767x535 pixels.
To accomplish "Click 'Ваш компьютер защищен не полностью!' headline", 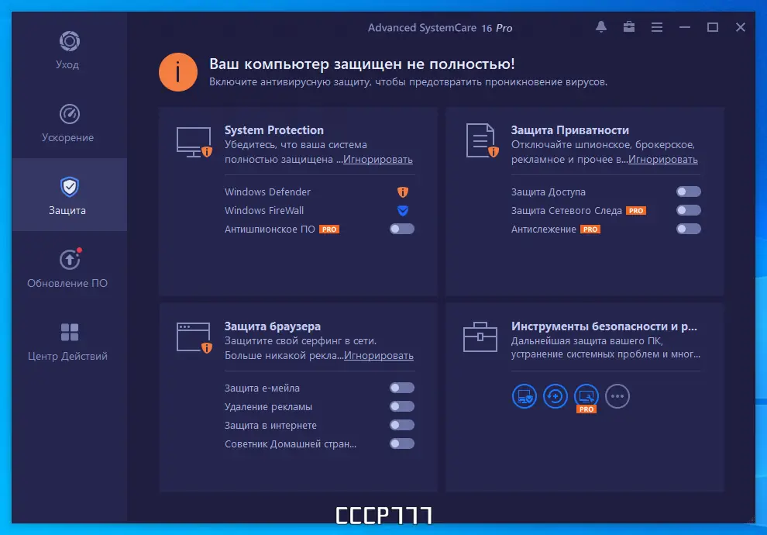I will (x=362, y=64).
